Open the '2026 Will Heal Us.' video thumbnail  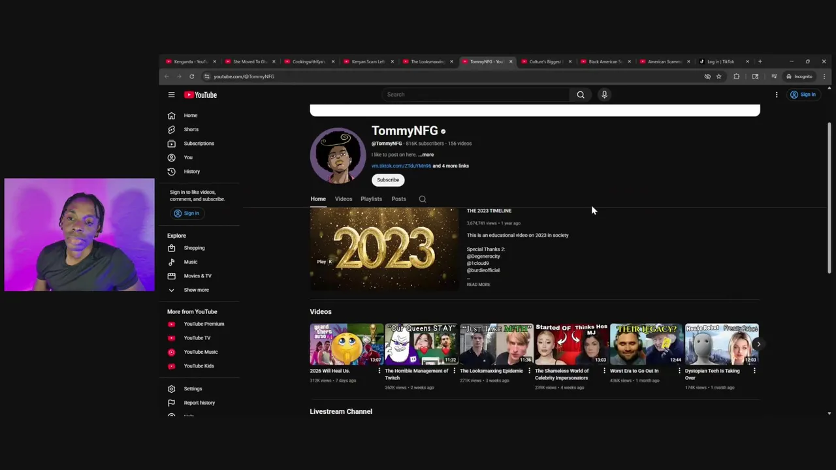point(346,344)
